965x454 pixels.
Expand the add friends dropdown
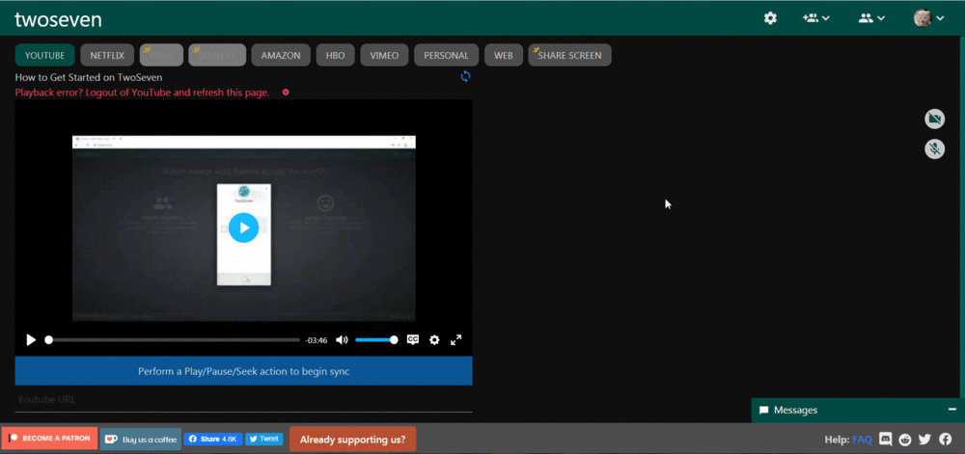[x=815, y=18]
